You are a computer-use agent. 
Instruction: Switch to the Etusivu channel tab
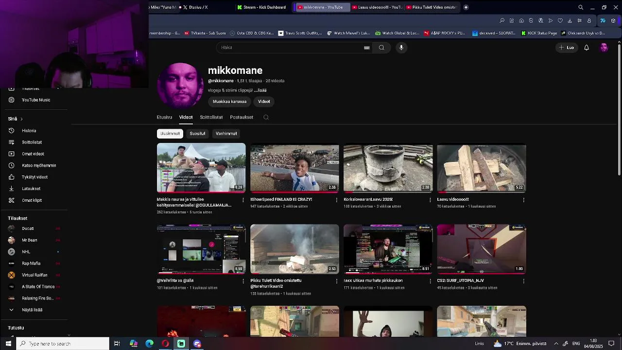click(164, 117)
